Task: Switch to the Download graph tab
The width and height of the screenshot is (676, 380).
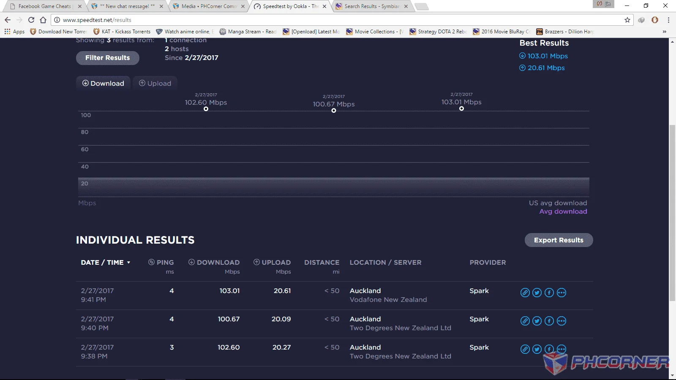Action: click(103, 83)
